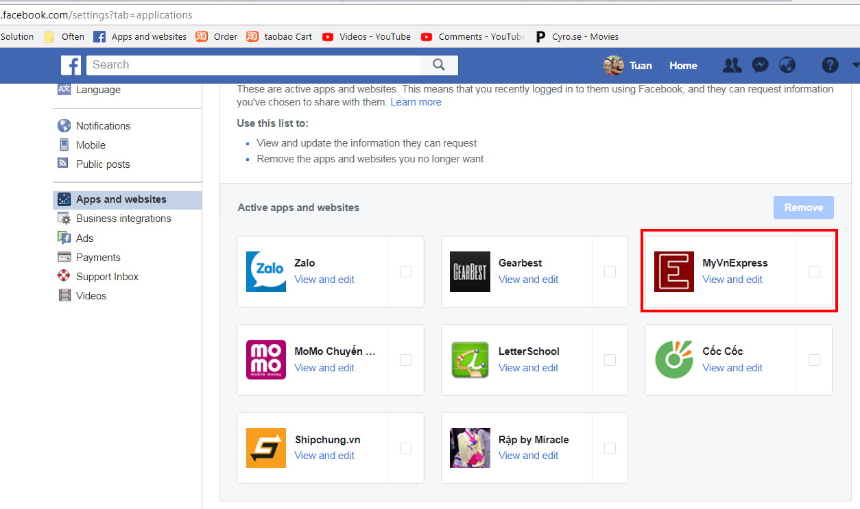860x509 pixels.
Task: Tick the MoMo Chuyển app checkbox
Action: 405,360
